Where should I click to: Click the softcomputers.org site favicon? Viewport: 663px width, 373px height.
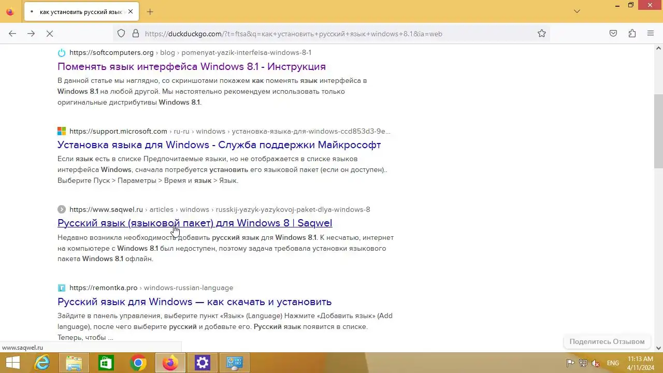click(x=62, y=52)
